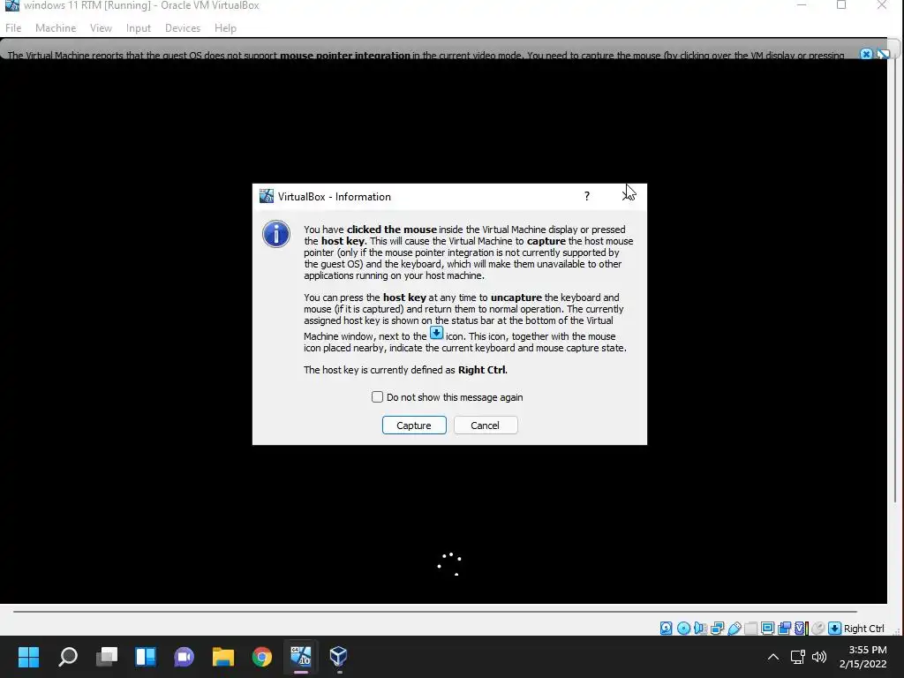Click the notification bar suppress icon
The height and width of the screenshot is (678, 904).
click(883, 54)
